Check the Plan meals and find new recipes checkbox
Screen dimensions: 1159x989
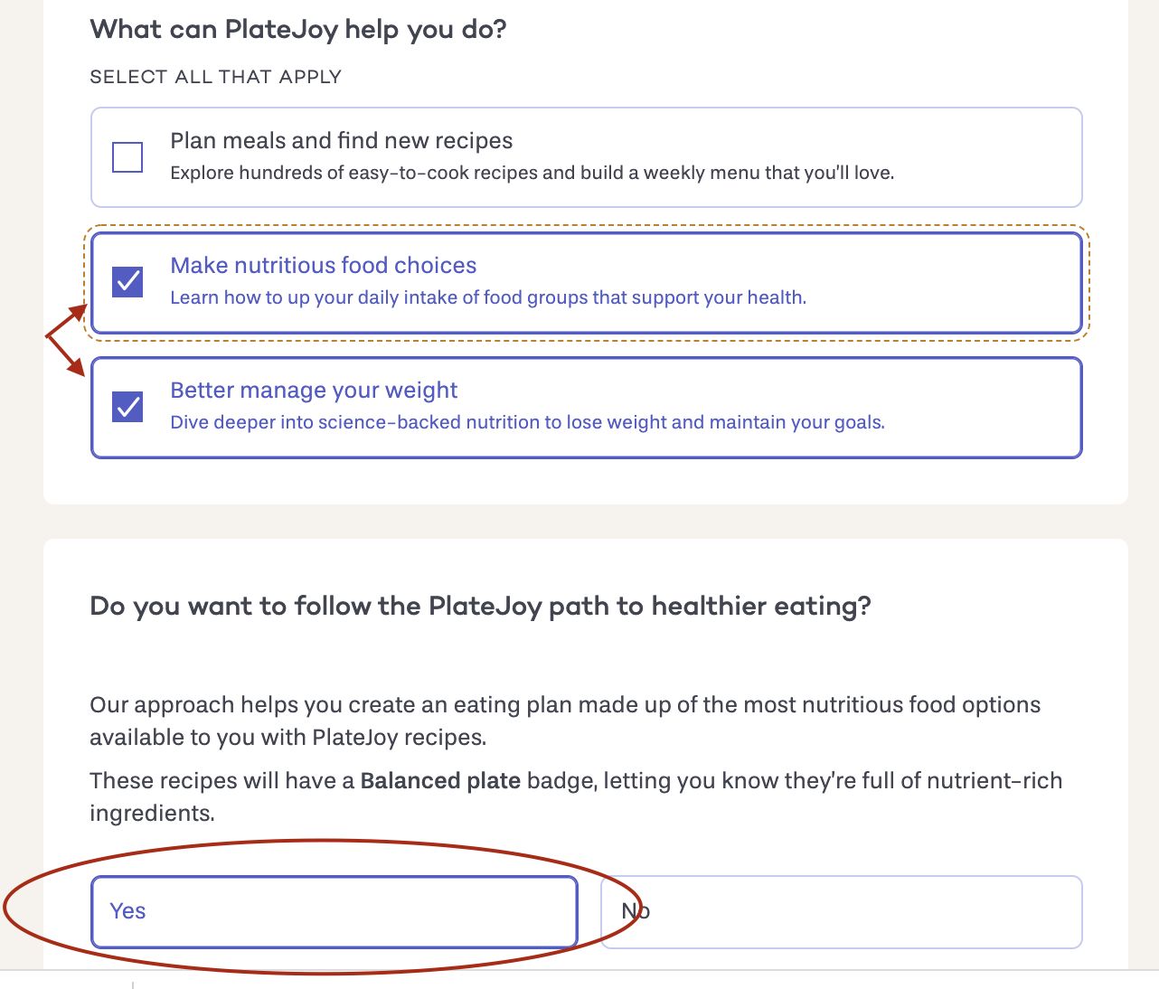[127, 157]
